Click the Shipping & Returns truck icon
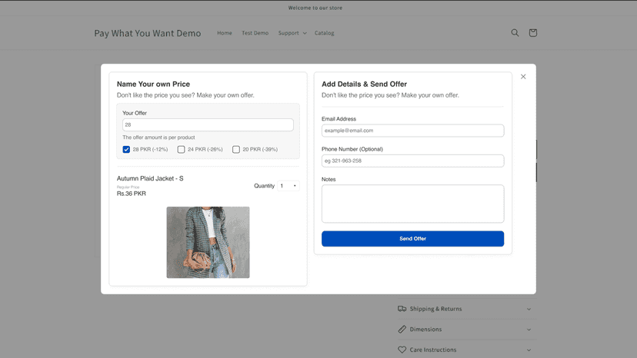637x358 pixels. tap(402, 309)
